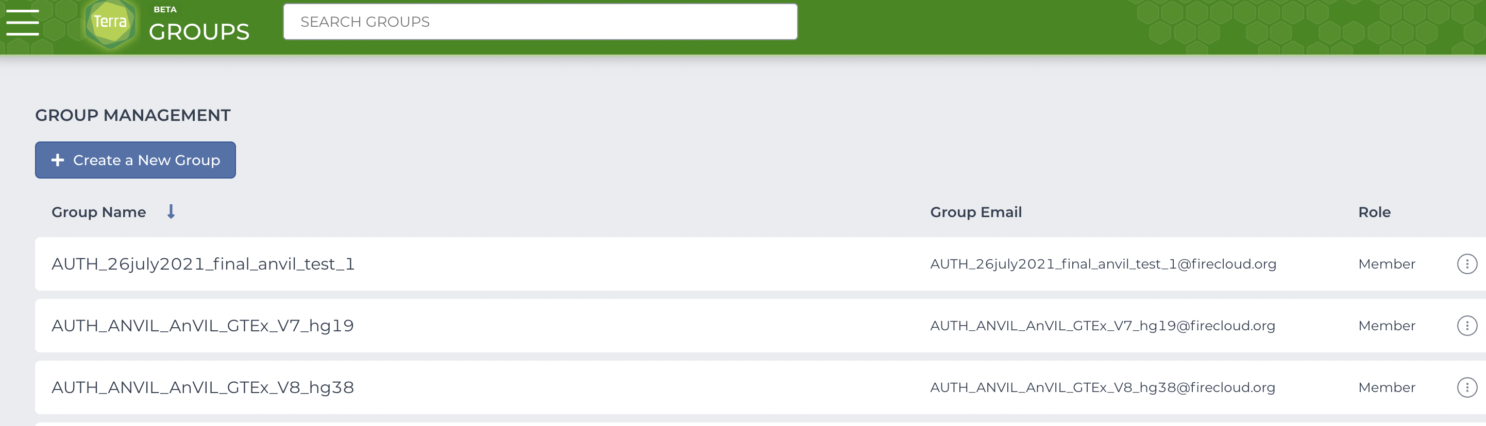Open group AUTH_26july2021_final_anvil_test_1
1486x426 pixels.
[203, 264]
